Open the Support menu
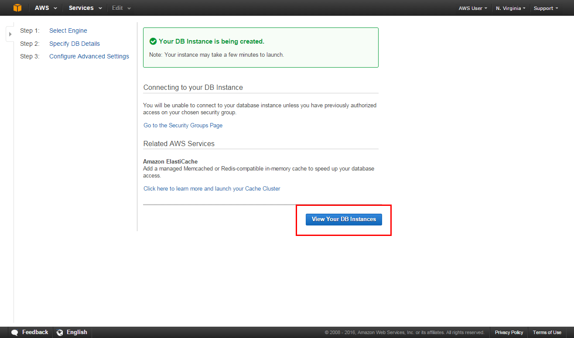 [x=546, y=8]
